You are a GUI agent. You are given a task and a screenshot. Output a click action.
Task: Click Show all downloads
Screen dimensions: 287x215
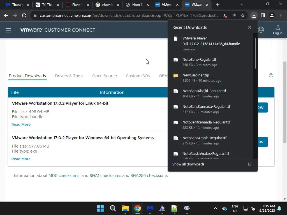tap(188, 164)
